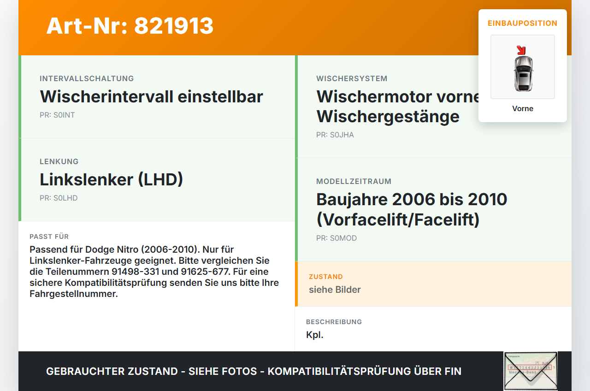Screen dimensions: 590x391
Task: Click the BESCHREIBUNG label
Action: click(x=334, y=322)
